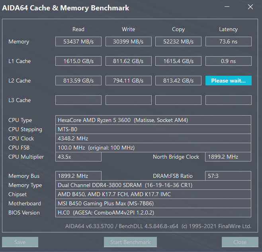This screenshot has height=252, width=262.
Task: Click the Memory Type label
Action: [x=25, y=185]
